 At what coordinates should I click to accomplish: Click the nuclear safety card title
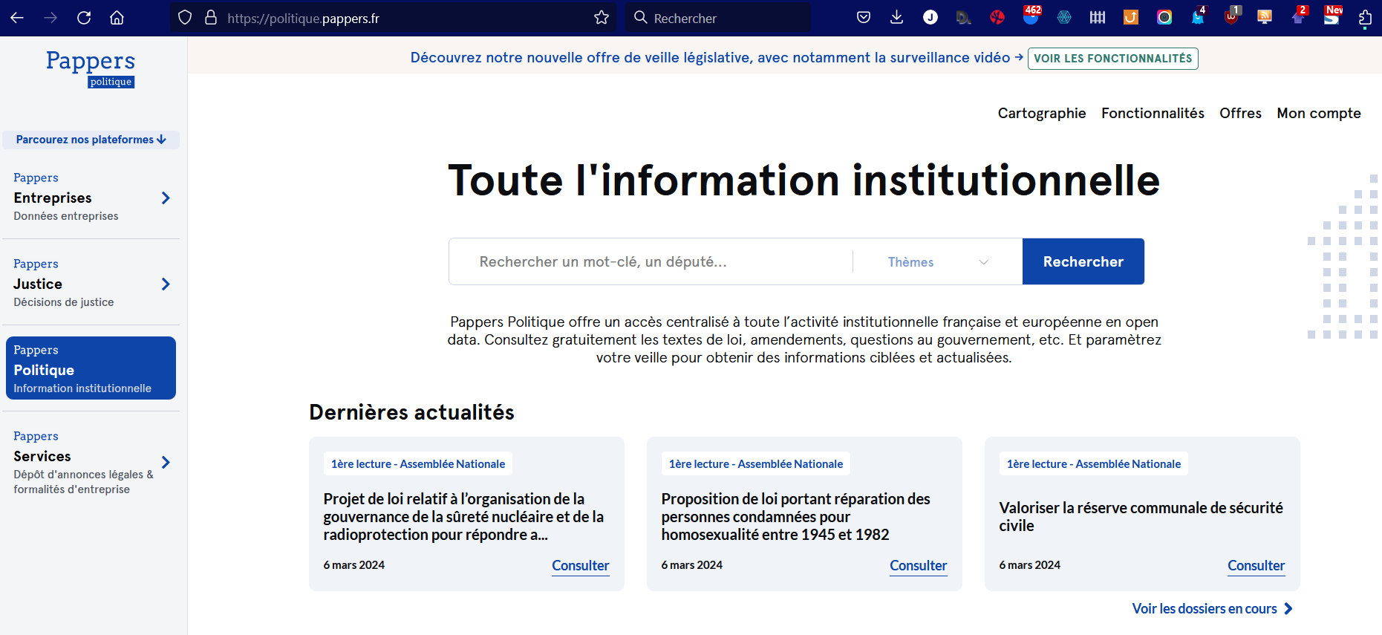[463, 517]
